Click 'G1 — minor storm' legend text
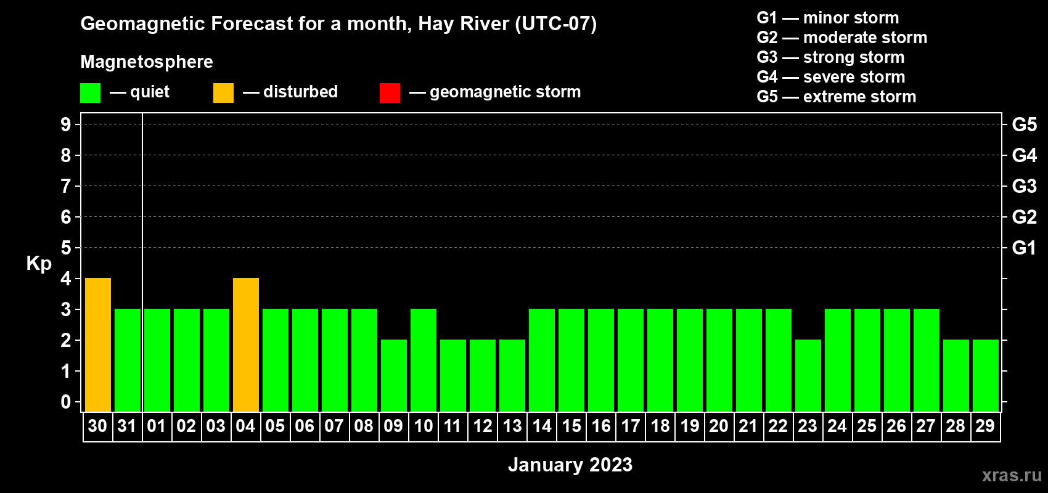 click(x=828, y=18)
